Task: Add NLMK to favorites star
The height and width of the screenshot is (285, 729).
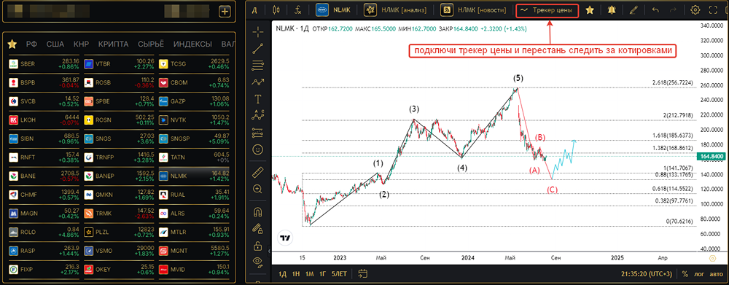Action: pos(590,9)
